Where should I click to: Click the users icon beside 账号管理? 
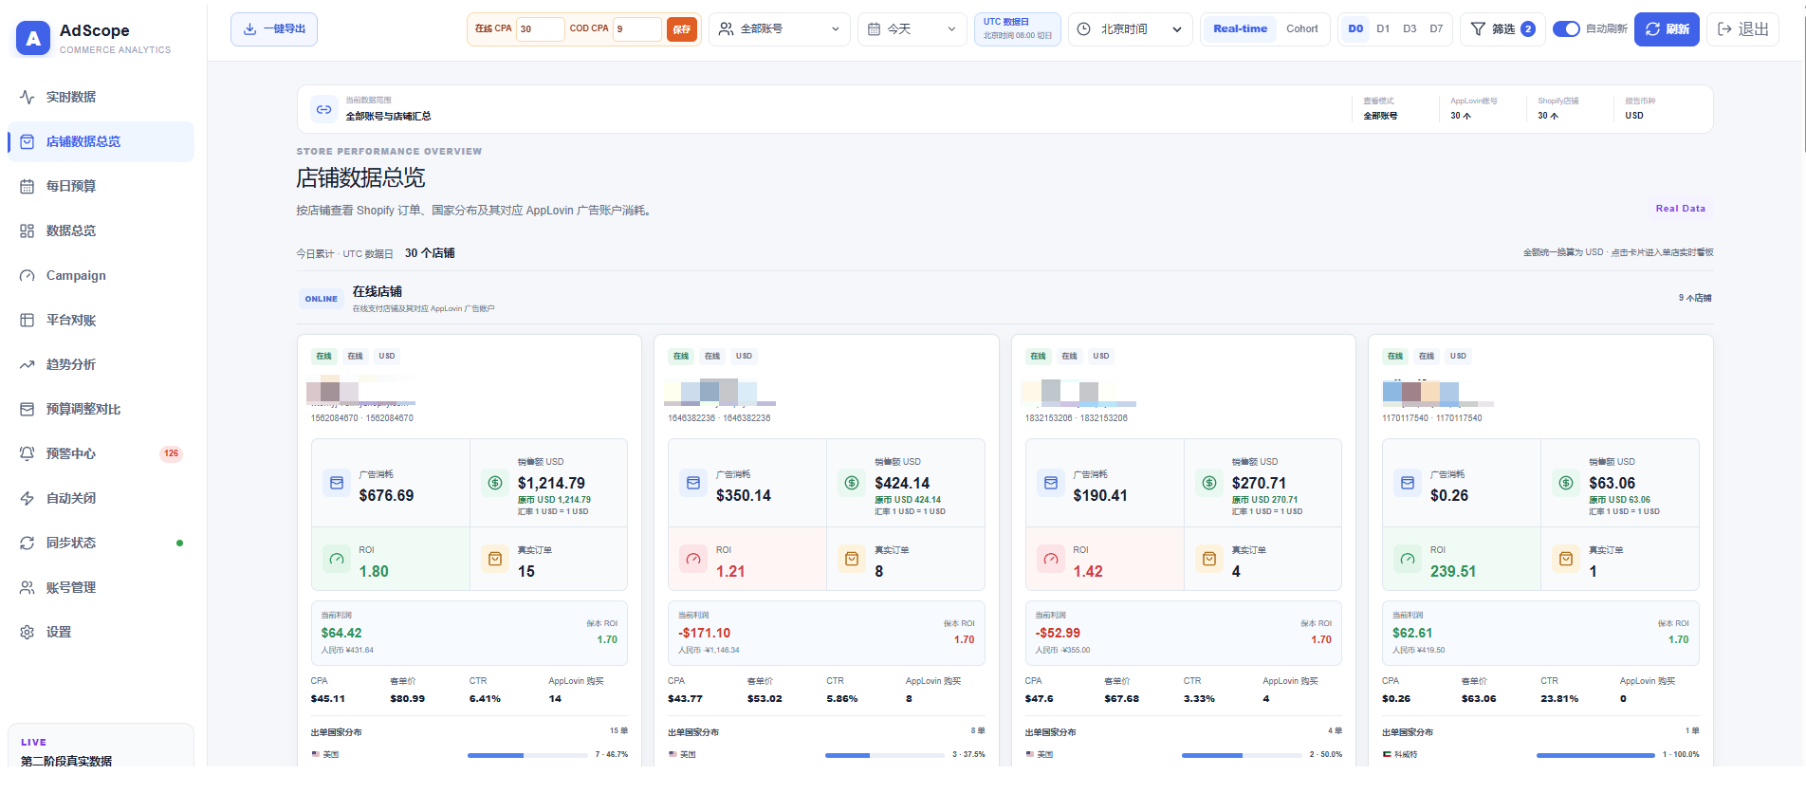point(27,587)
